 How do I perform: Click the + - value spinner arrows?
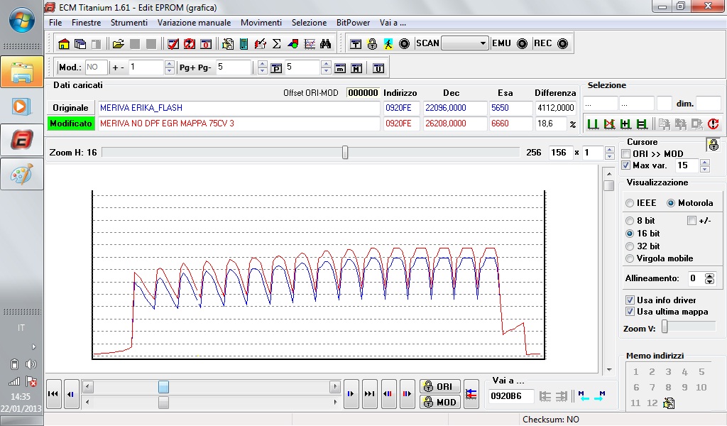[x=170, y=67]
